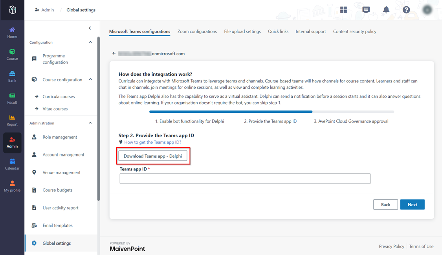Click the side panel vertical scrollbar

point(98,118)
